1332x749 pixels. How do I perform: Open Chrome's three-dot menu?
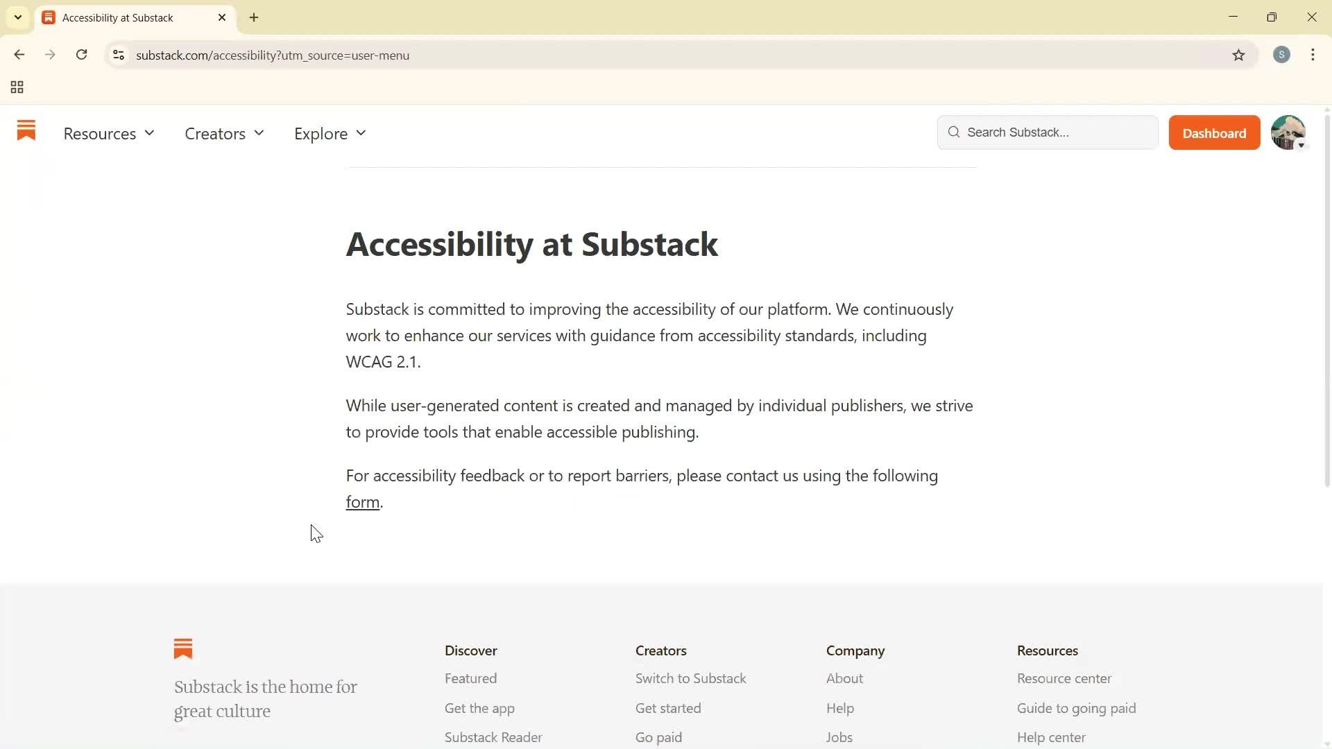pos(1313,55)
